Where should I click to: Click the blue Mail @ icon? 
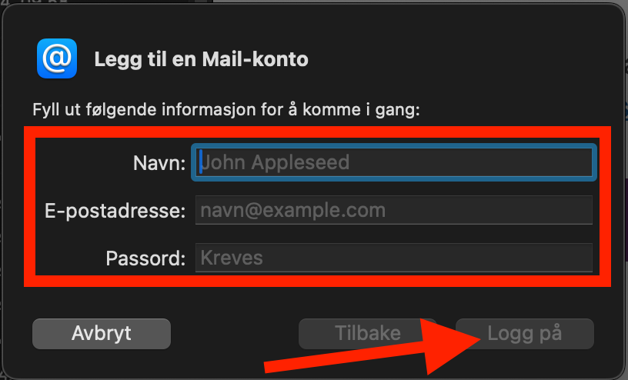point(57,58)
